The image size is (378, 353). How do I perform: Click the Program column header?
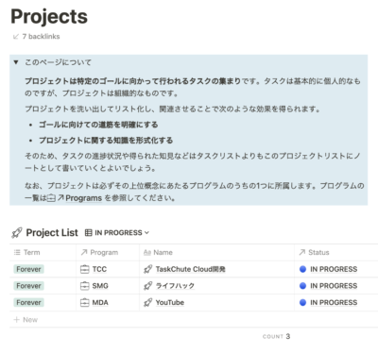point(108,252)
